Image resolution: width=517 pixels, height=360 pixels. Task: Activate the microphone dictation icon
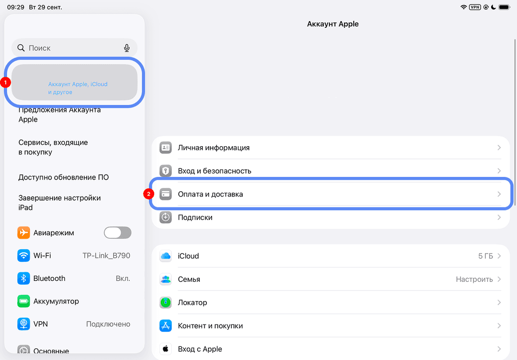point(126,48)
